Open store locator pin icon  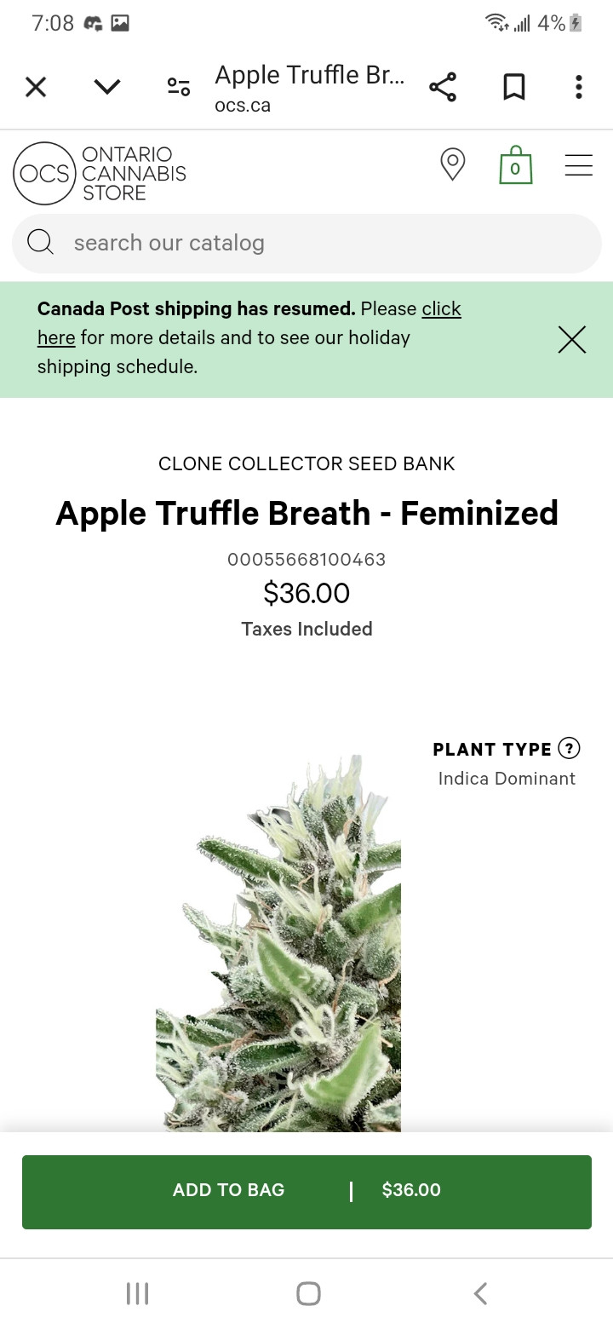coord(452,164)
